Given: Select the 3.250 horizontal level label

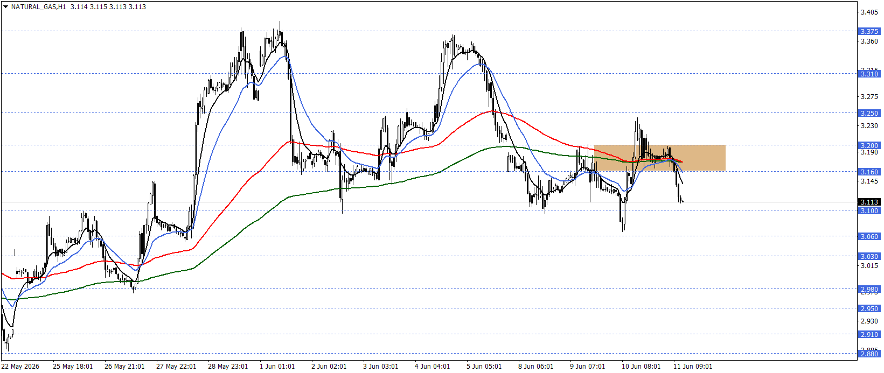Looking at the screenshot, I should tap(869, 113).
